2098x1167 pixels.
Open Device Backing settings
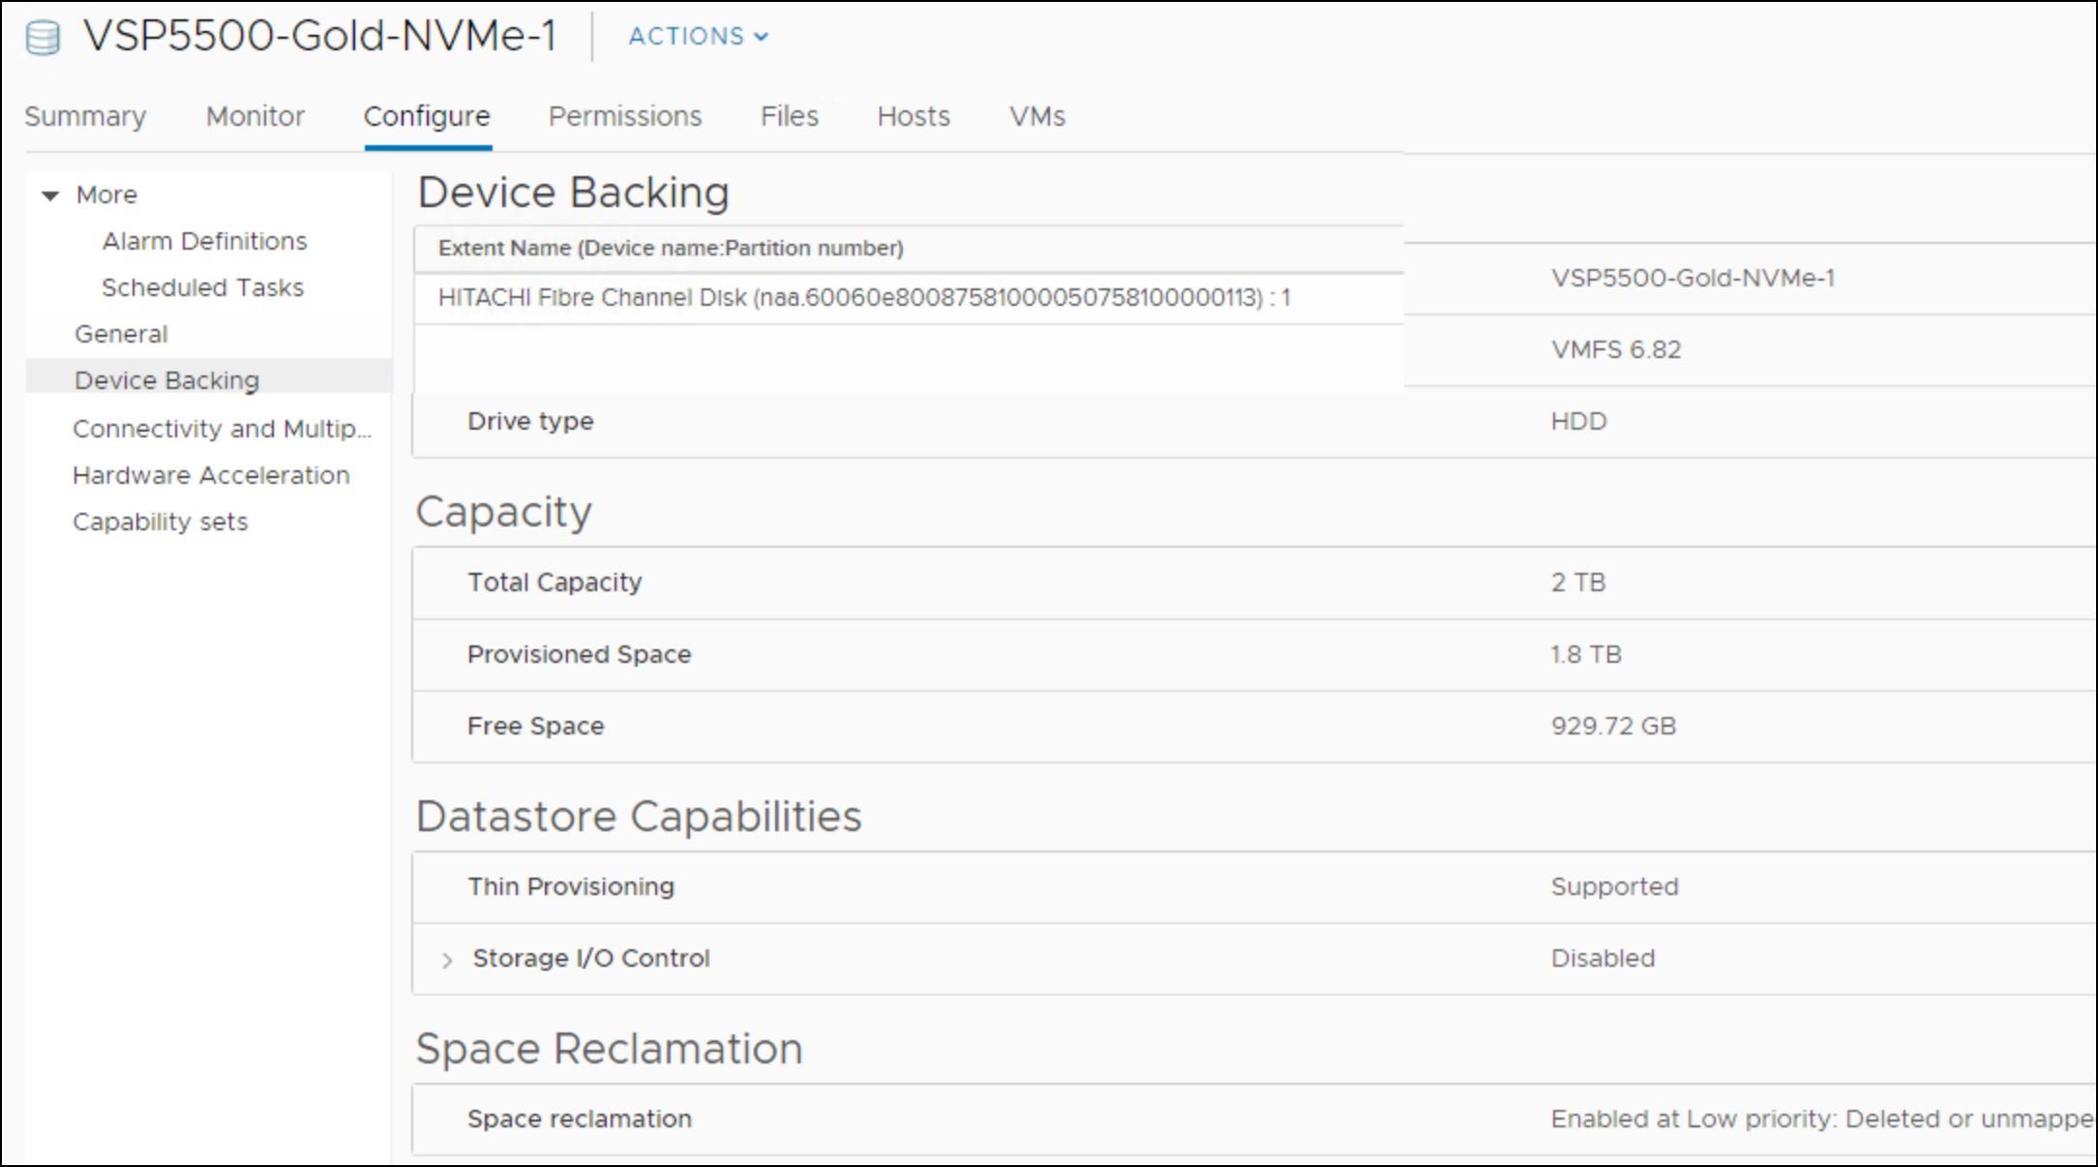pyautogui.click(x=166, y=379)
